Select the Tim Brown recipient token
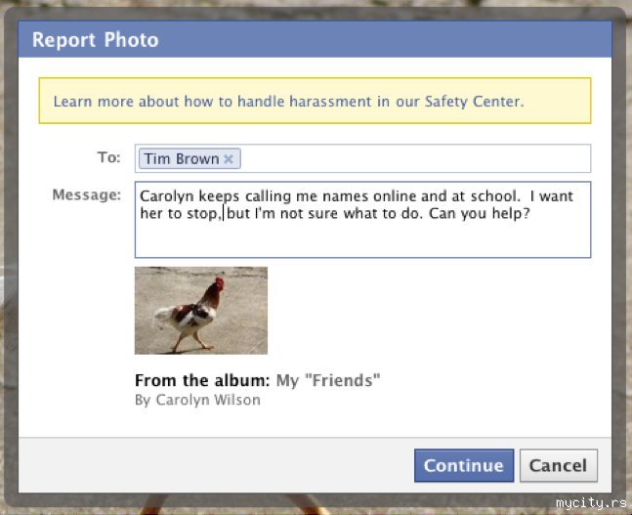Screen dimensions: 632x515 182,159
